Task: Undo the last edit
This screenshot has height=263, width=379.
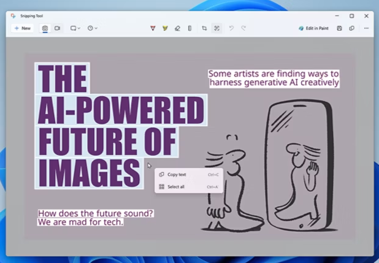Action: click(x=231, y=28)
